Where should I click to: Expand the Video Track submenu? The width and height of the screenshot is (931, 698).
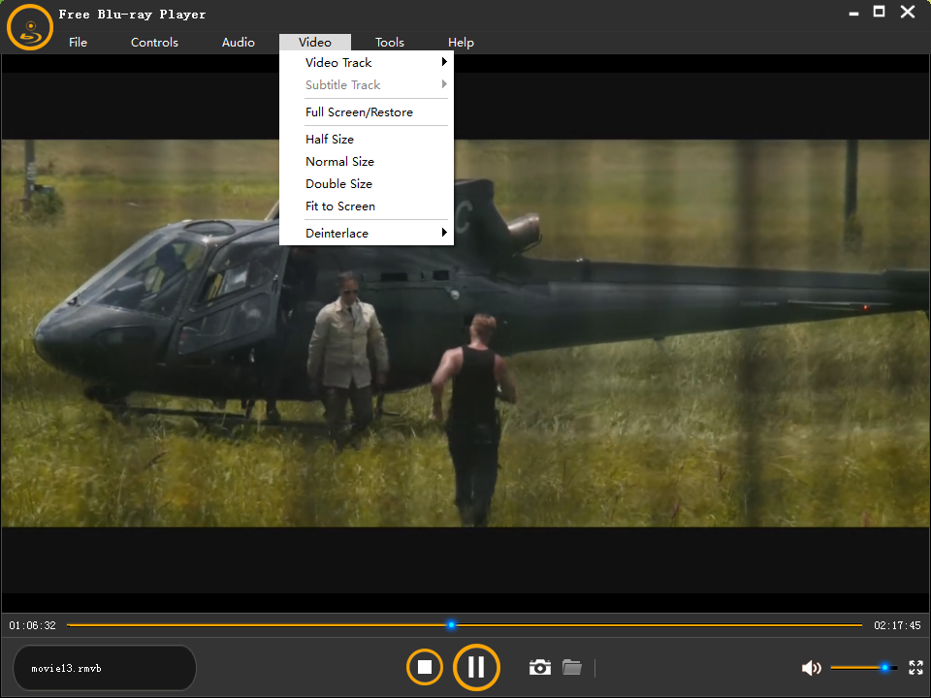click(x=367, y=62)
